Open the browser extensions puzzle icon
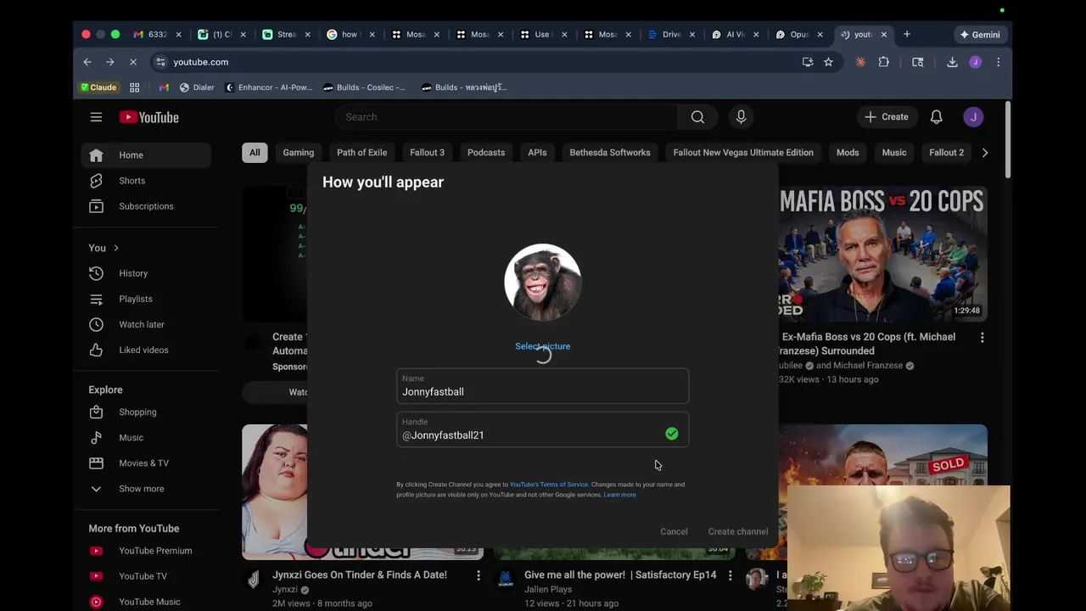This screenshot has width=1086, height=611. [883, 62]
